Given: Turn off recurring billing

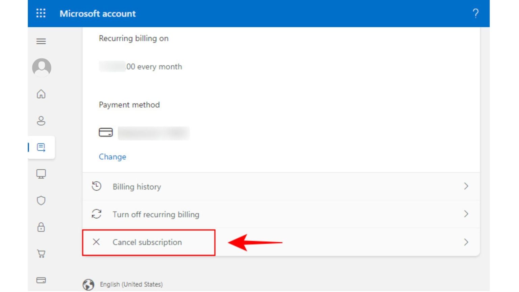Looking at the screenshot, I should pos(156,214).
